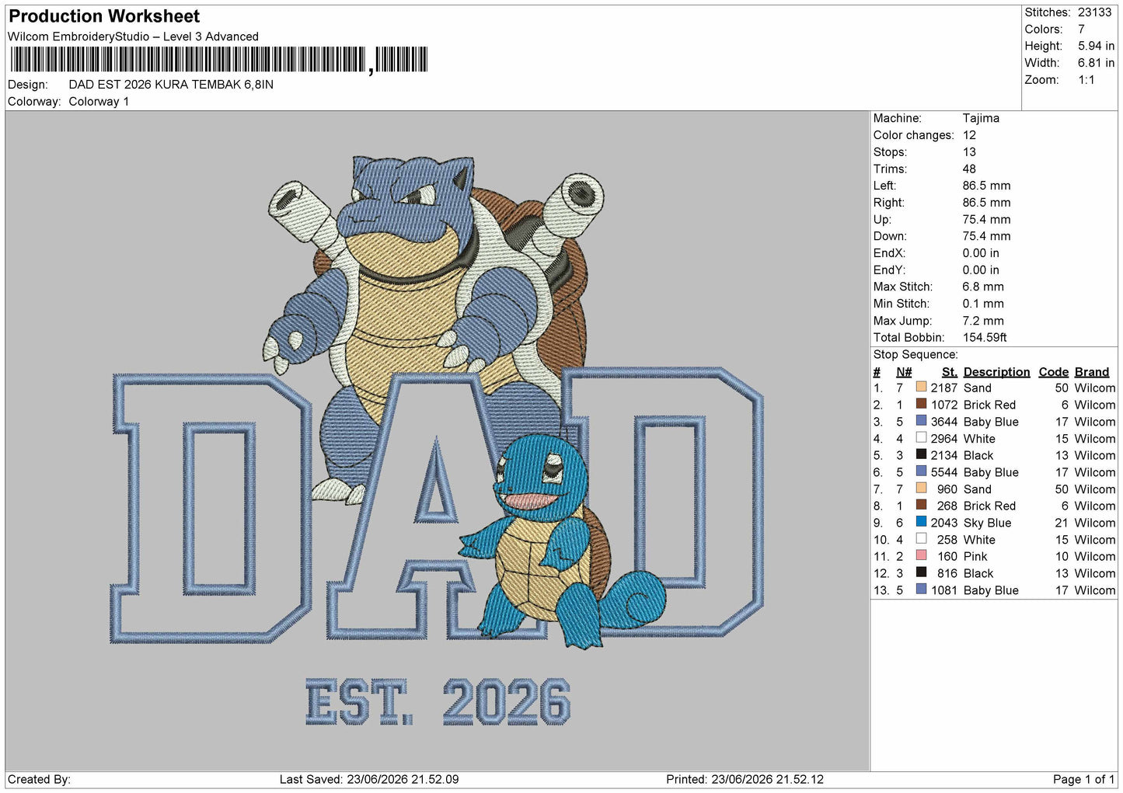
Task: Click the 'N#' column header
Action: [x=904, y=372]
